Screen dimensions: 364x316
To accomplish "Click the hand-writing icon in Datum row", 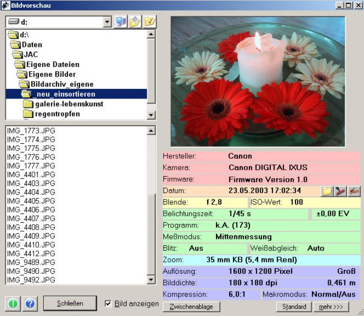I will coord(355,191).
